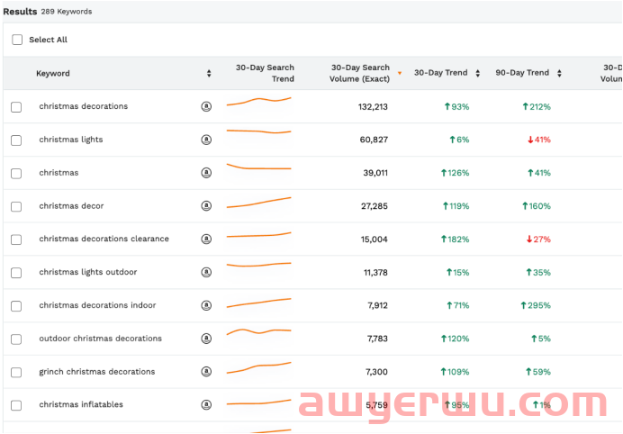Open Amazon icon for christmas decorations
623x434 pixels.
206,106
